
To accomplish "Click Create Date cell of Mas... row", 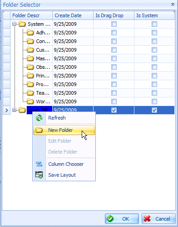I will tap(73, 58).
